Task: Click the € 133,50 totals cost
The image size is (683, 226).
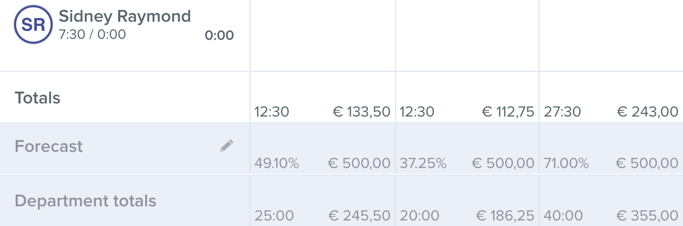Action: [362, 111]
